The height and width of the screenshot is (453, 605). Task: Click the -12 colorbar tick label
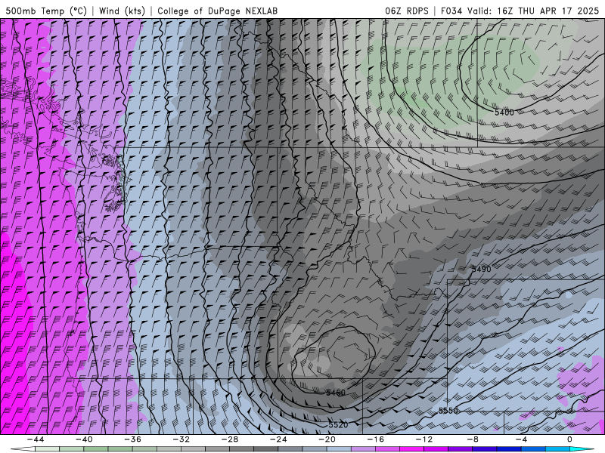coord(424,439)
